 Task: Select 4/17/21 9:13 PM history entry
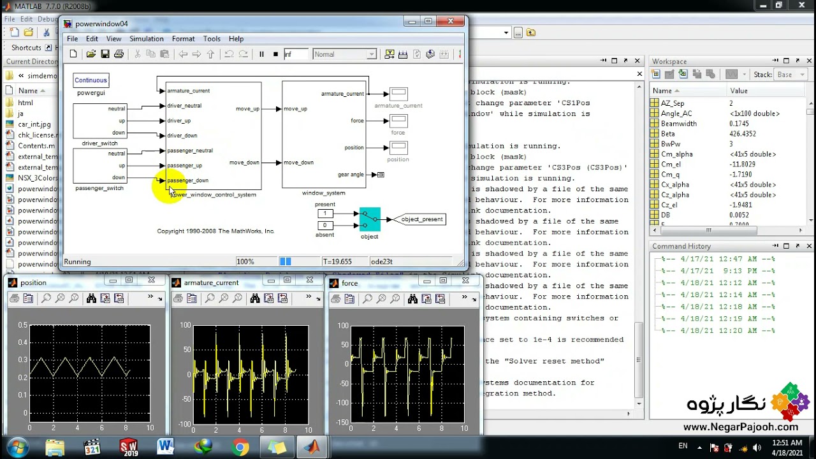718,270
